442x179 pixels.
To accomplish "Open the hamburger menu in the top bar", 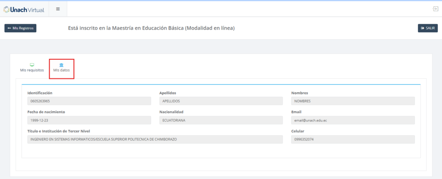I will point(58,9).
